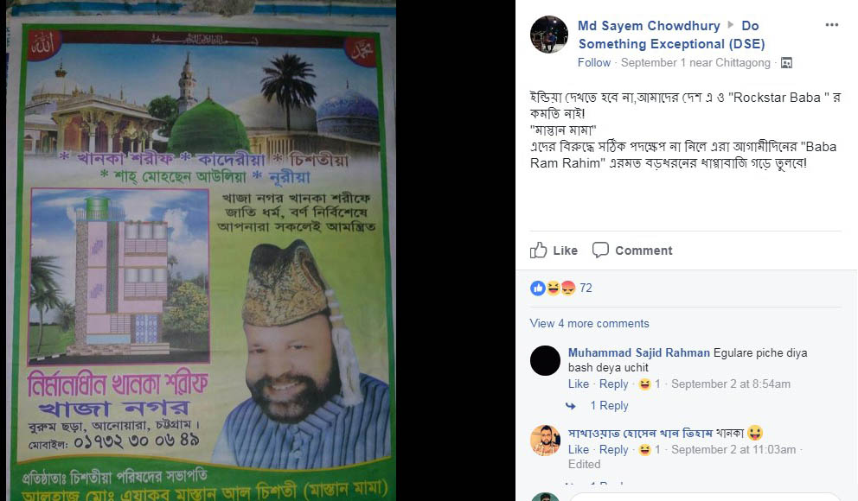858x501 pixels.
Task: Open Md Sayem Chowdhury's profile name link
Action: pyautogui.click(x=649, y=26)
